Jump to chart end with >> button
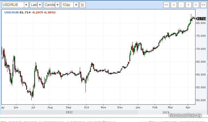This screenshot has height=122, width=208. click(x=203, y=5)
